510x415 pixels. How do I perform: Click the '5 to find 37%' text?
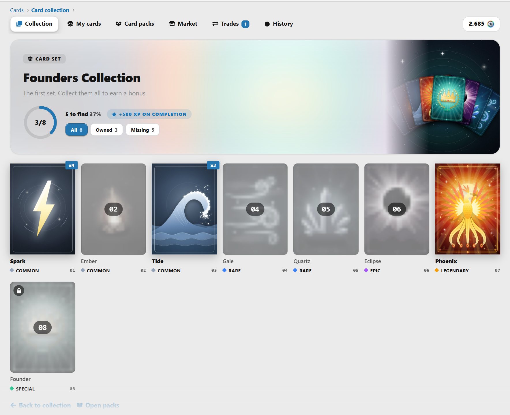tap(83, 114)
